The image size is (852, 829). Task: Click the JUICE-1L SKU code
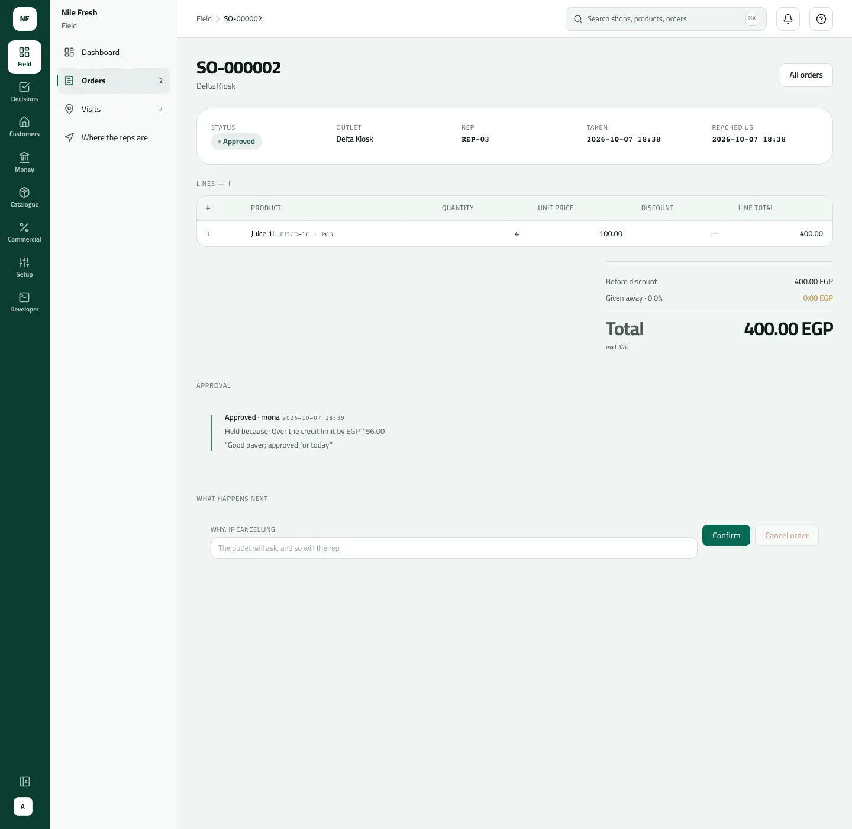294,234
